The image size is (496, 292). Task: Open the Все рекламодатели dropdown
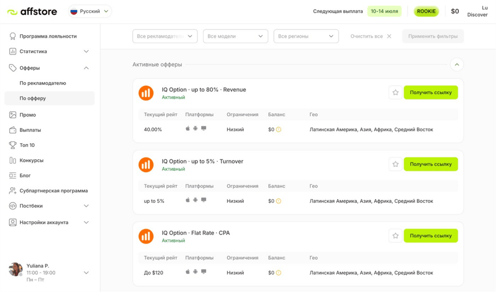[165, 36]
